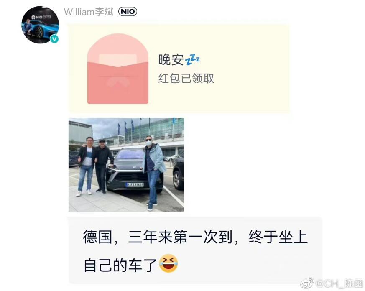Screen dimensions: 365x291
Task: Click the red envelope message card
Action: [x=179, y=69]
